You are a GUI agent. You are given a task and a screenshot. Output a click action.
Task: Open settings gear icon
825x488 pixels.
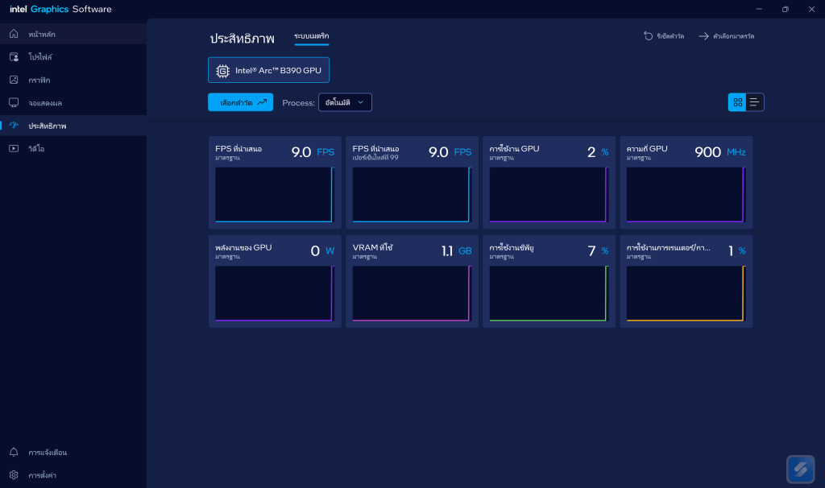click(x=14, y=475)
